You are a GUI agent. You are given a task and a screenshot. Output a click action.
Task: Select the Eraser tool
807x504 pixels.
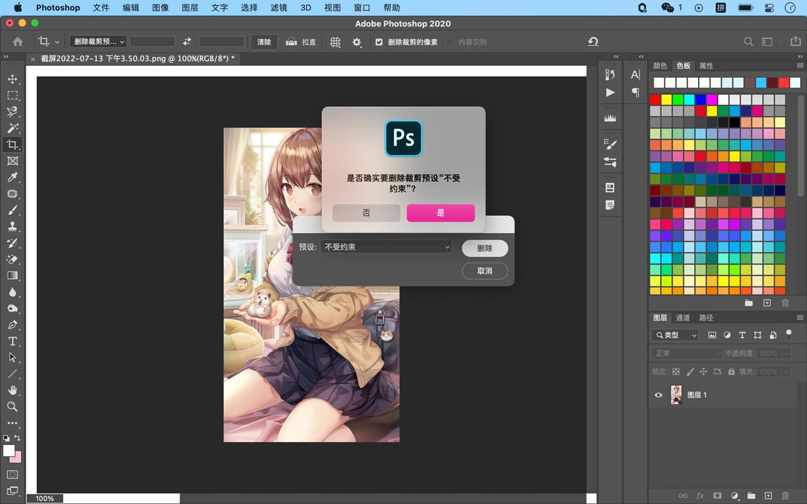pos(12,259)
